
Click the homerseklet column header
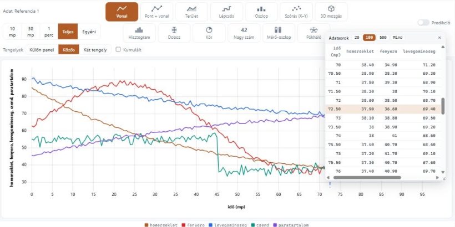360,51
